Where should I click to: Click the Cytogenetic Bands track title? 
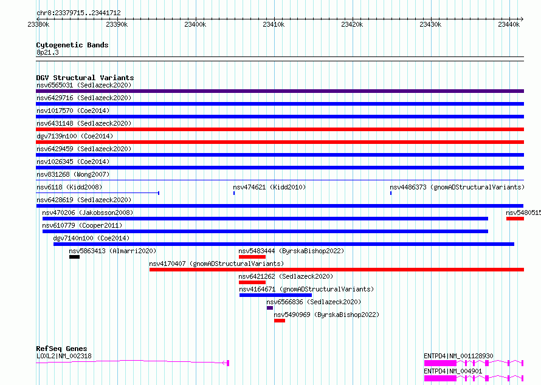72,45
